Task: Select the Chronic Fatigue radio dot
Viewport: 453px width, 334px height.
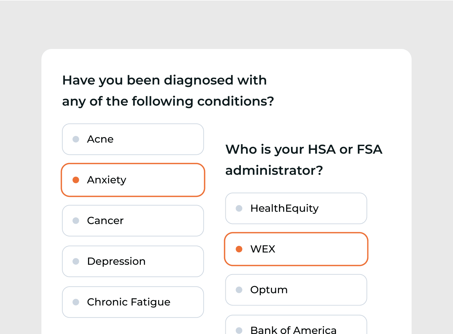Action: (x=76, y=302)
